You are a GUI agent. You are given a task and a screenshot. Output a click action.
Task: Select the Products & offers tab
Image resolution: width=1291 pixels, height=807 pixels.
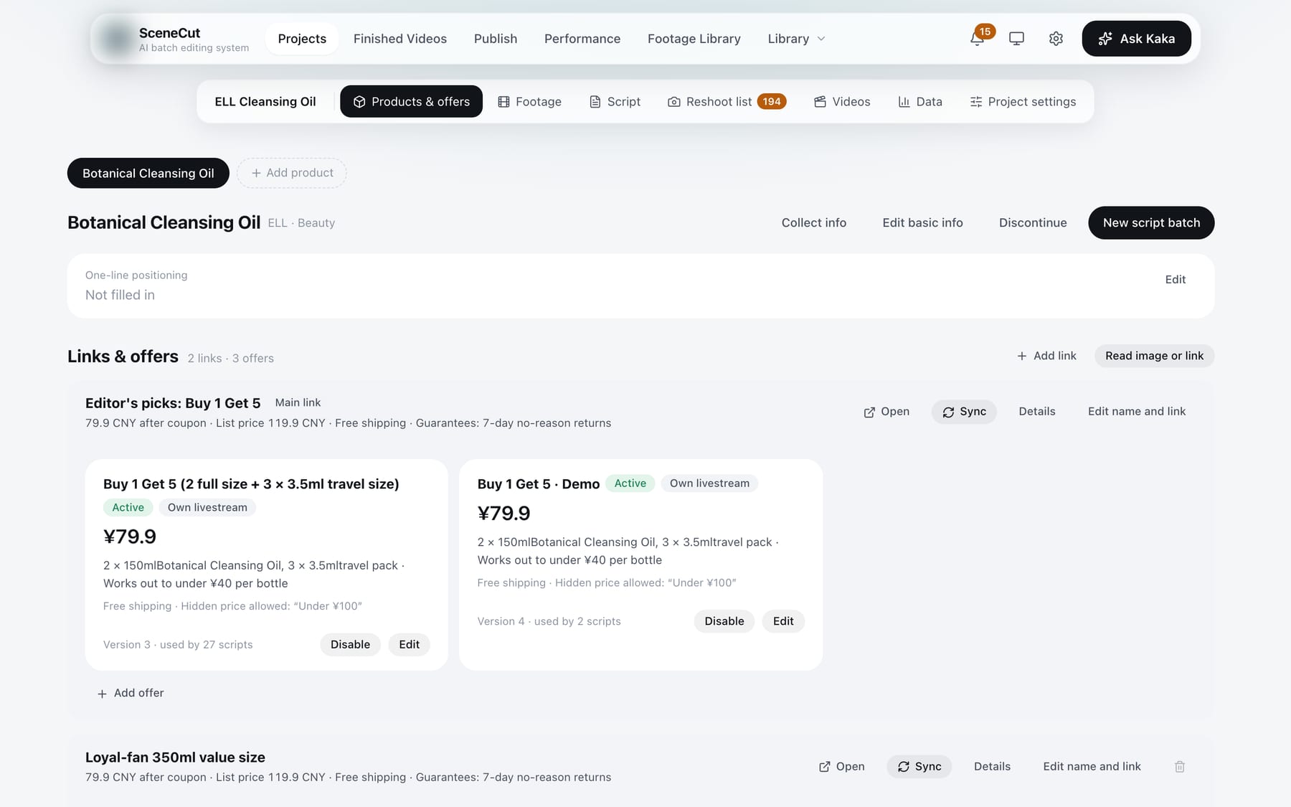(x=411, y=102)
